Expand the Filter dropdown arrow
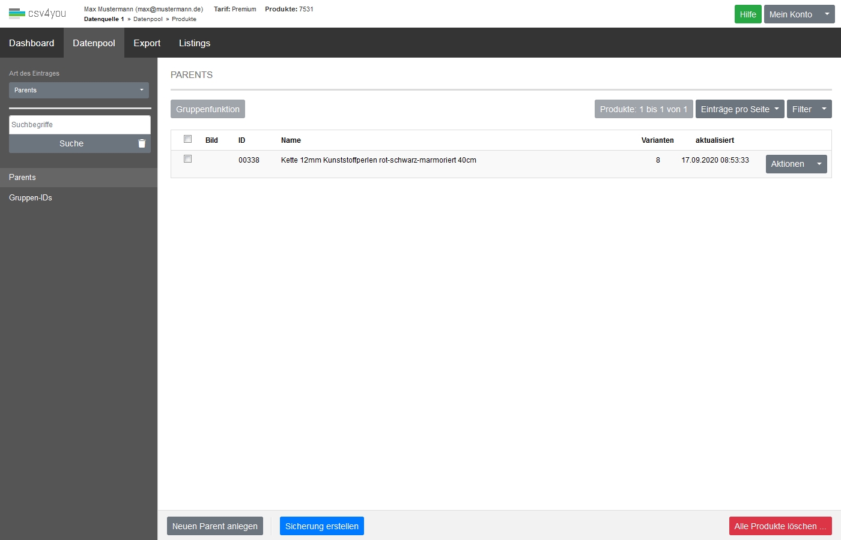 pos(824,109)
